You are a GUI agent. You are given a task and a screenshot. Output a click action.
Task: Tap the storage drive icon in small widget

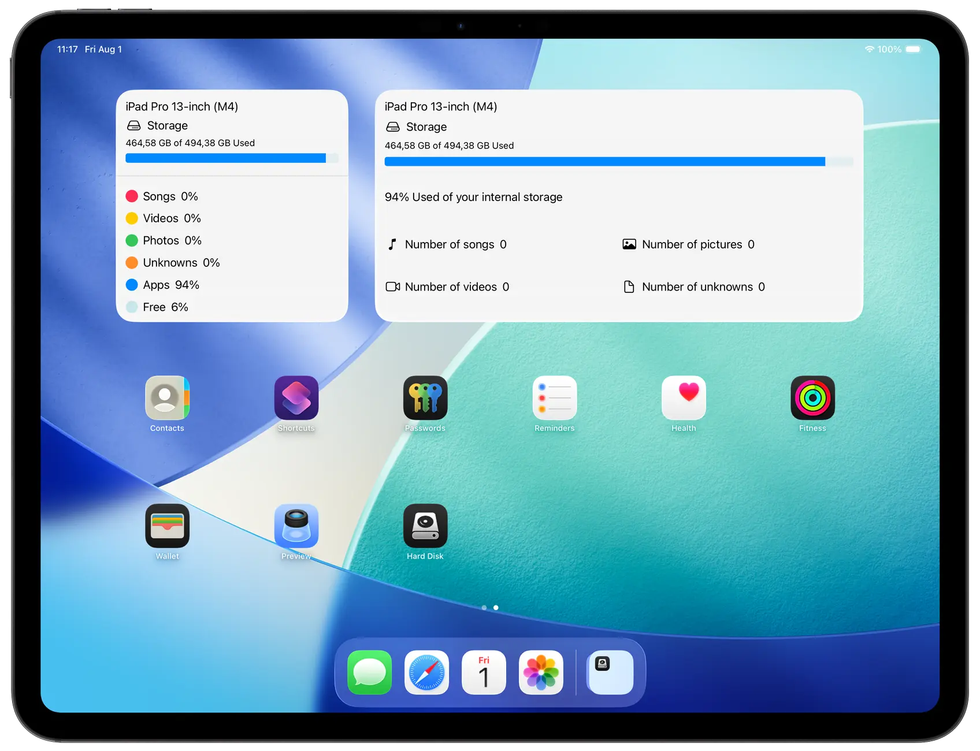133,125
